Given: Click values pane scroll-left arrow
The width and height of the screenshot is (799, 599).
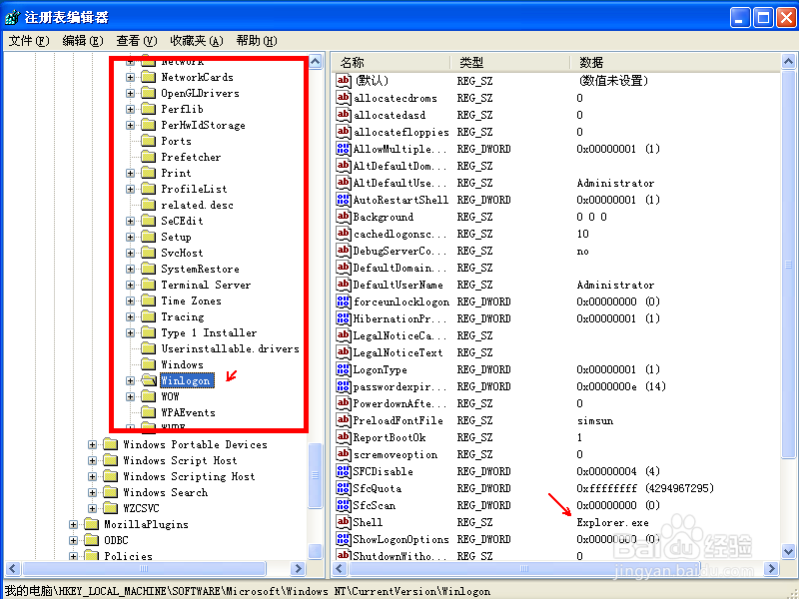Looking at the screenshot, I should pos(340,568).
